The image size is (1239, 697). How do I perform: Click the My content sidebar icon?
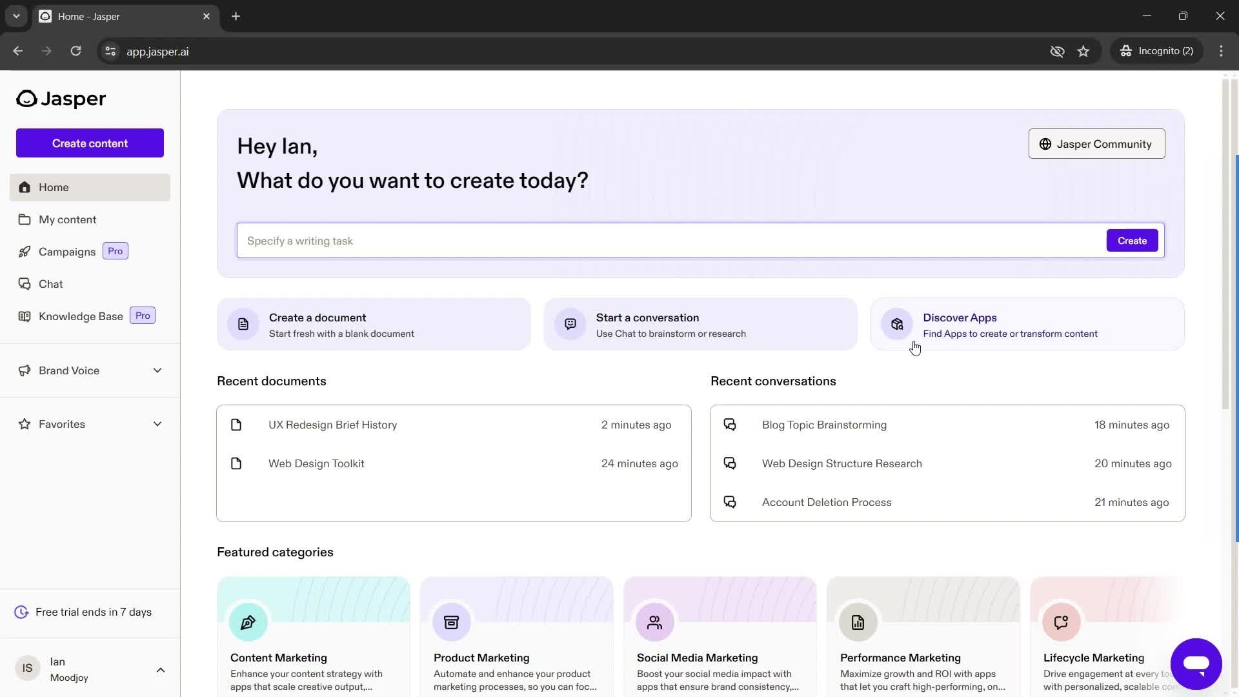24,219
